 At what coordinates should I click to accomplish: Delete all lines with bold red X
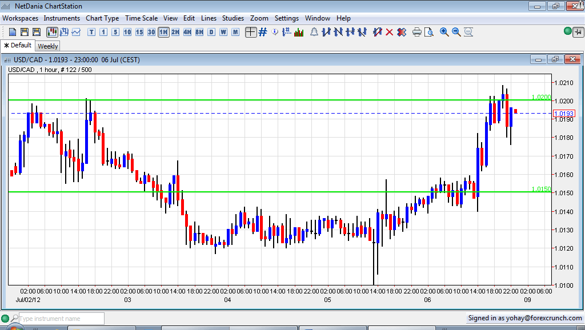click(x=402, y=32)
